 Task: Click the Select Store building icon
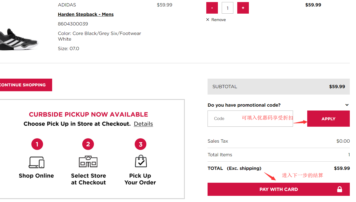click(88, 162)
